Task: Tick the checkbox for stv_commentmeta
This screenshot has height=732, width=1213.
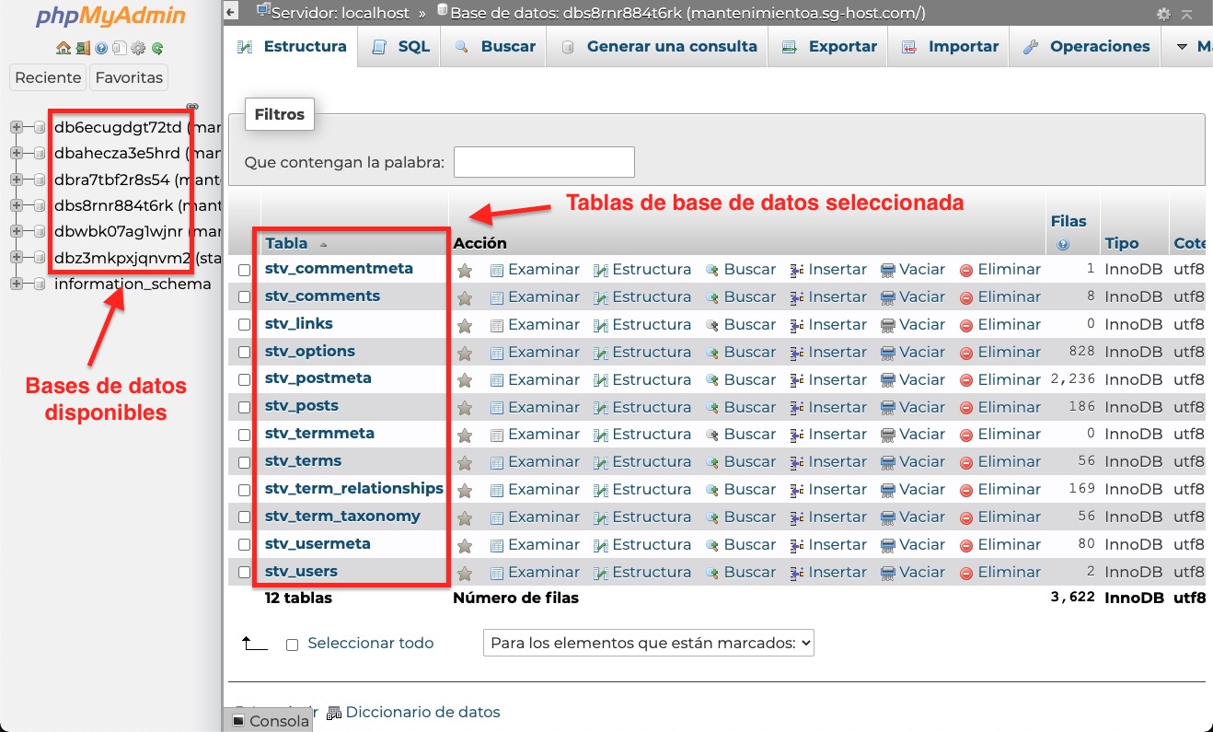Action: [245, 270]
